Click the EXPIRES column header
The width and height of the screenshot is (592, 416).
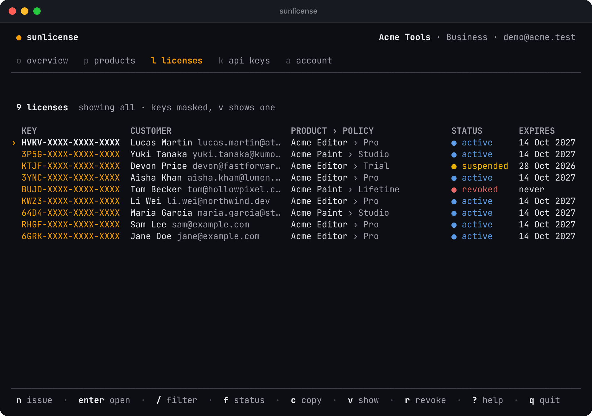click(x=537, y=131)
